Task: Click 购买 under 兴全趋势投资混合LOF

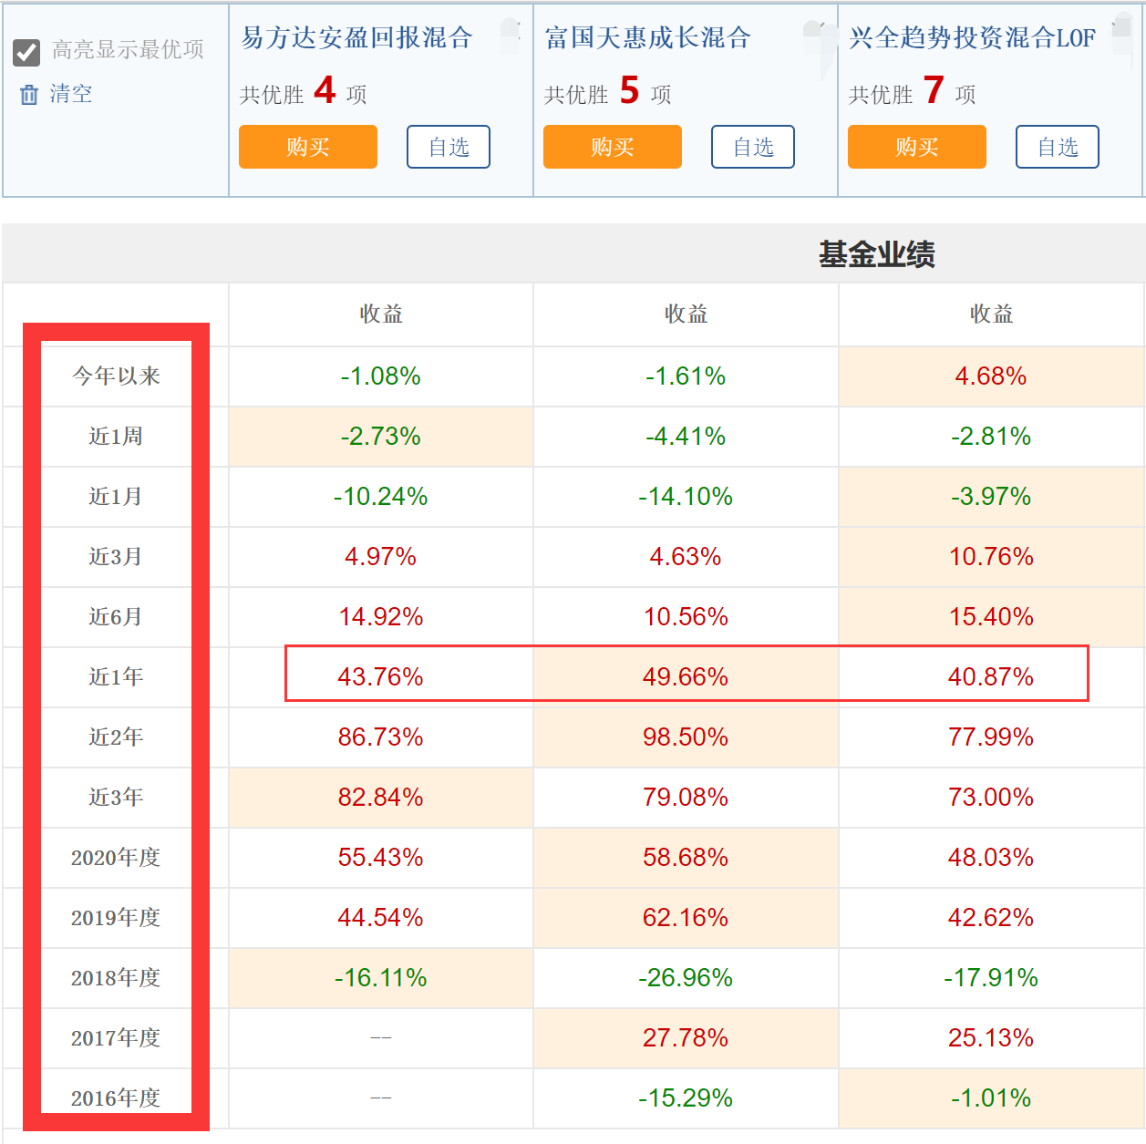Action: (x=917, y=147)
